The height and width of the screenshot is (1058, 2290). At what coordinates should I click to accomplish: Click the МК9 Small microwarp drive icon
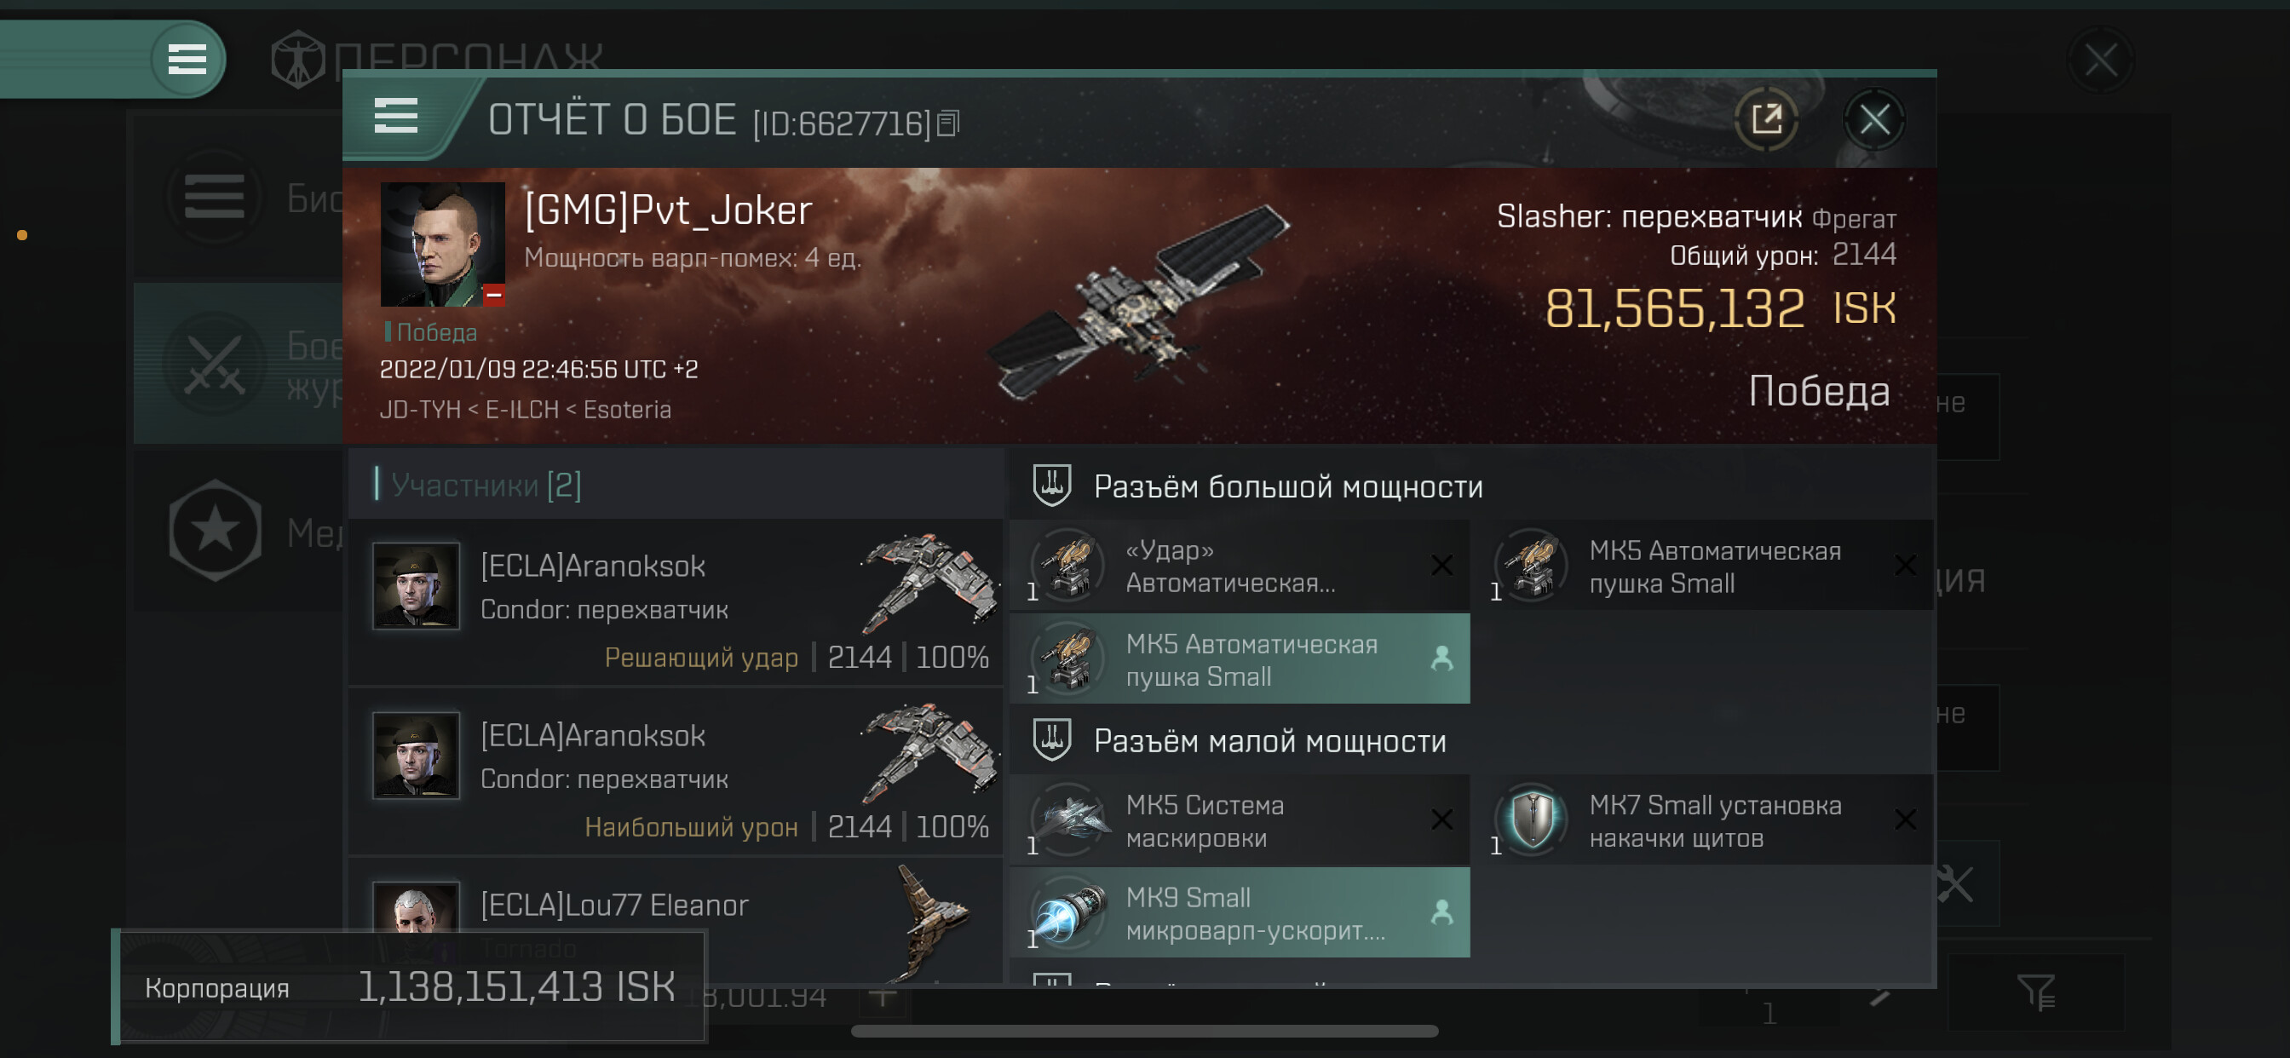tap(1068, 912)
